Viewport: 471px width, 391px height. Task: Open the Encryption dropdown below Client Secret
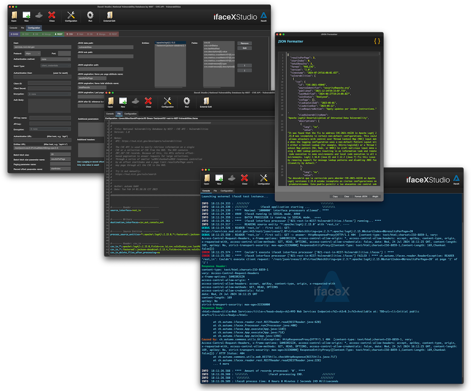click(x=49, y=94)
